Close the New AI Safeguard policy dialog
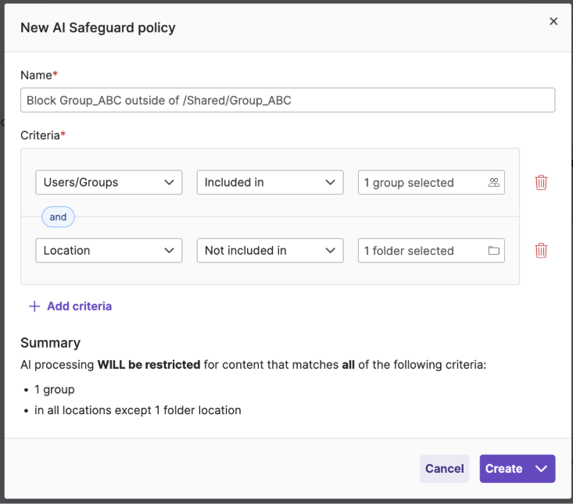This screenshot has height=504, width=573. (553, 22)
